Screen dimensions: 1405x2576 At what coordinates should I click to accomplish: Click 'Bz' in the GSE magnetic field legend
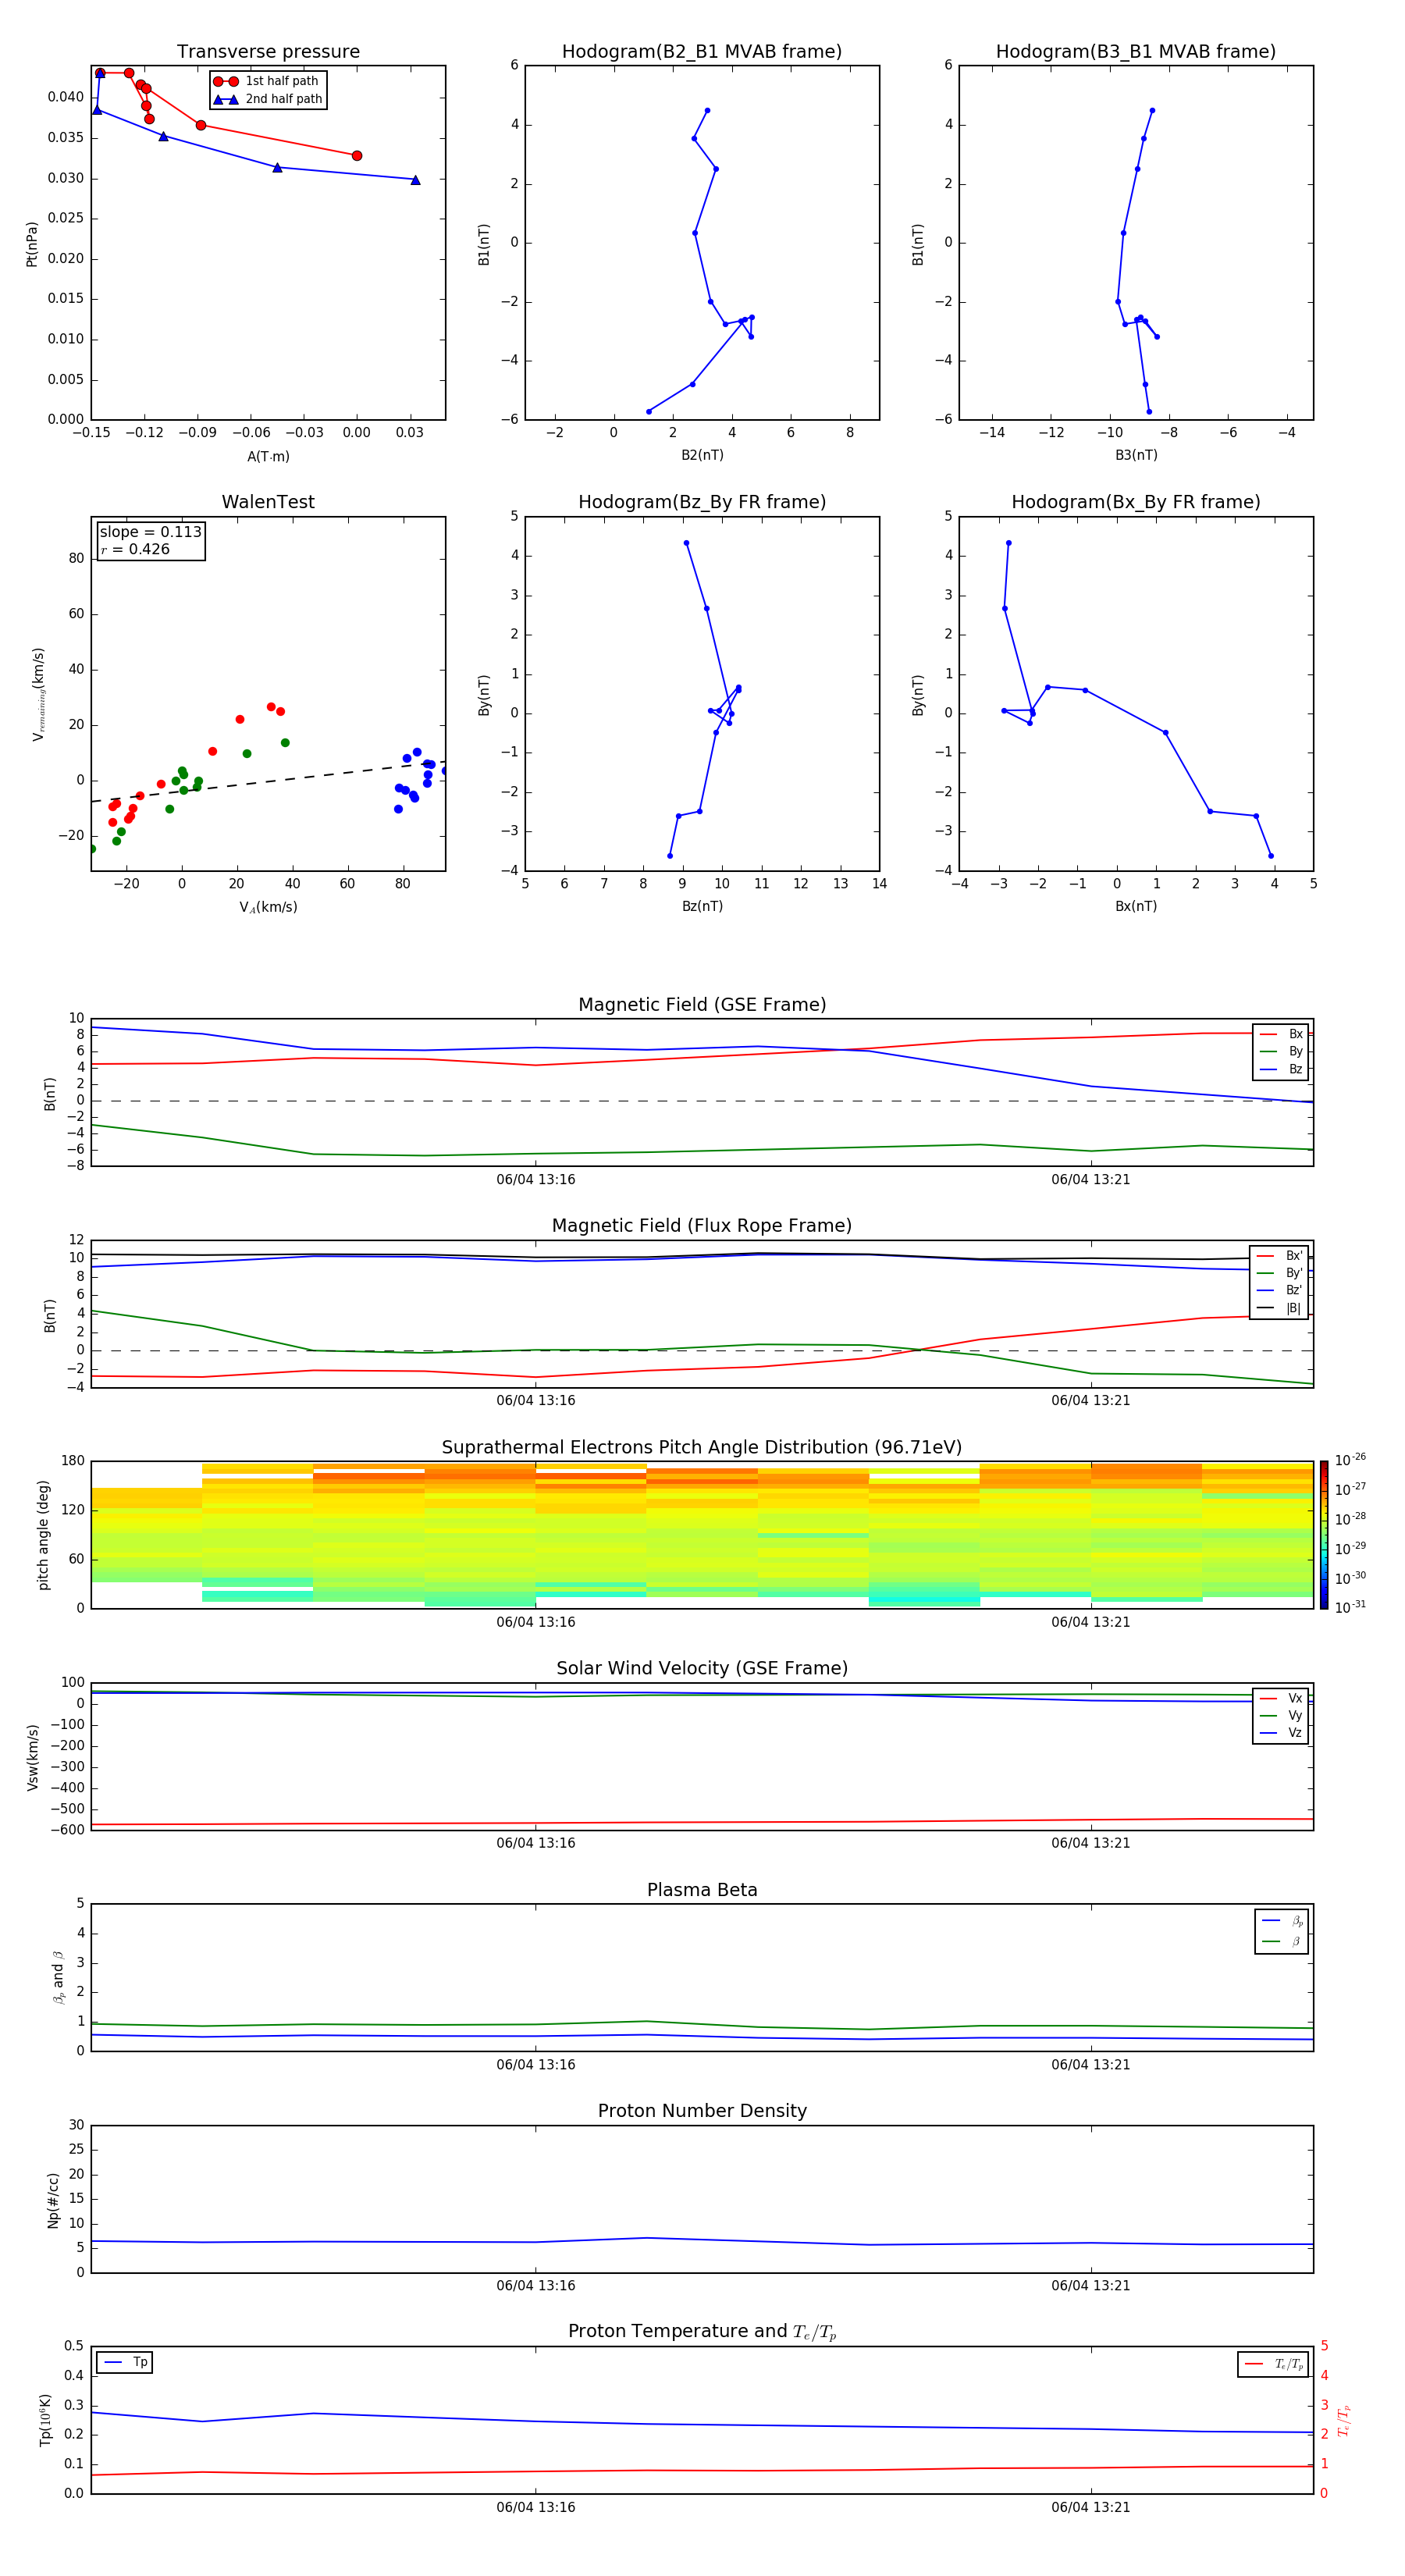tap(1281, 1069)
